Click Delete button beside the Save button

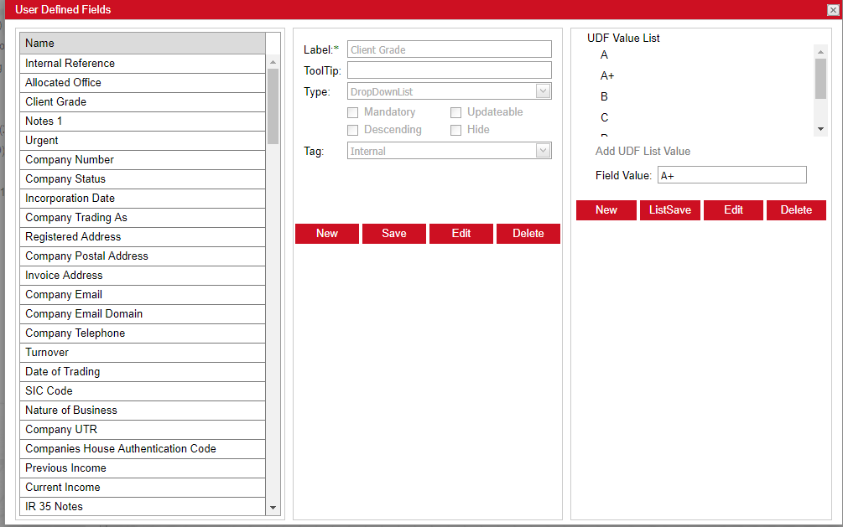point(528,234)
